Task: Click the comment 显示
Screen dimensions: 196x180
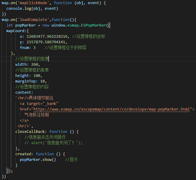Action: [72, 160]
